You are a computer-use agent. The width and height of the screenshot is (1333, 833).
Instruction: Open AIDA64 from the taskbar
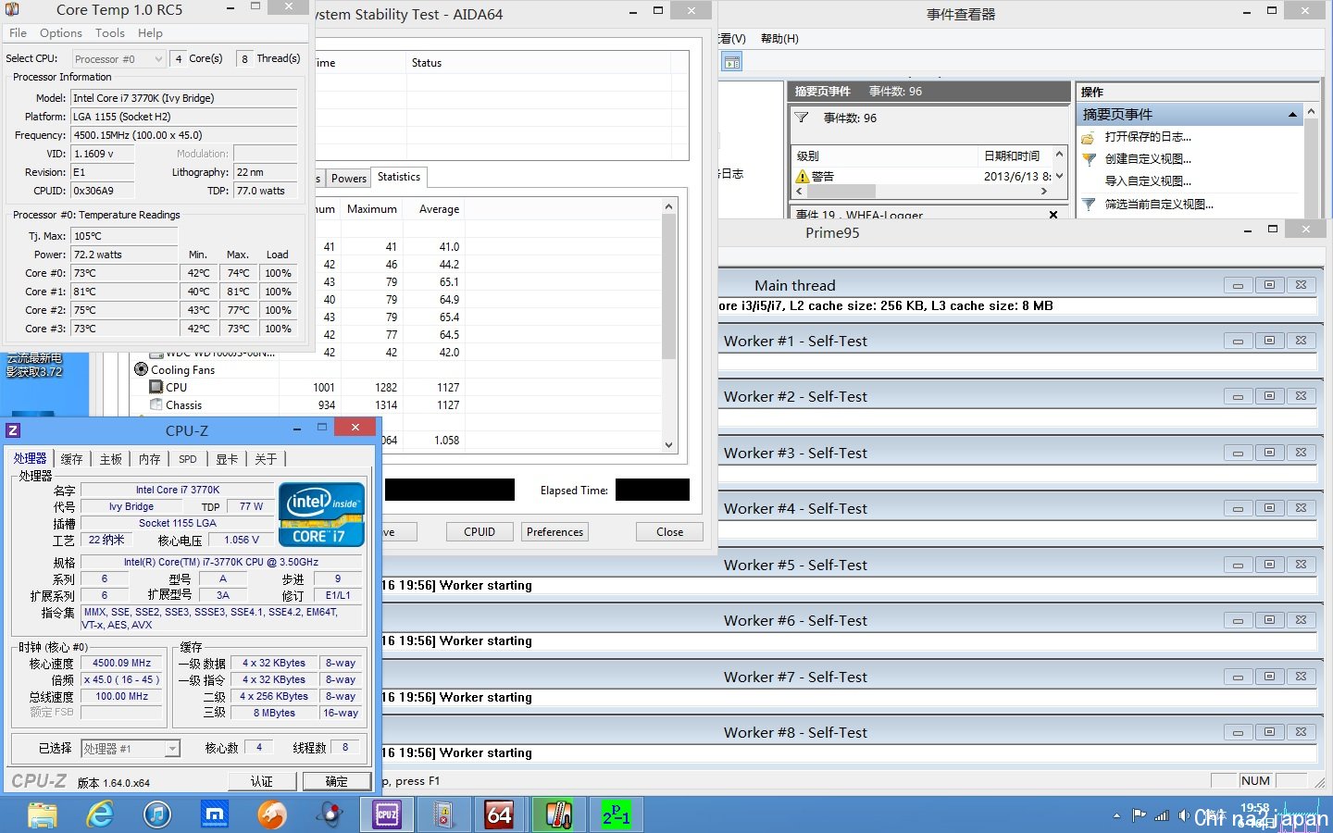tap(499, 814)
